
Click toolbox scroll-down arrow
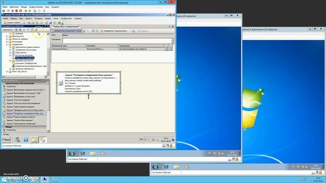48,131
